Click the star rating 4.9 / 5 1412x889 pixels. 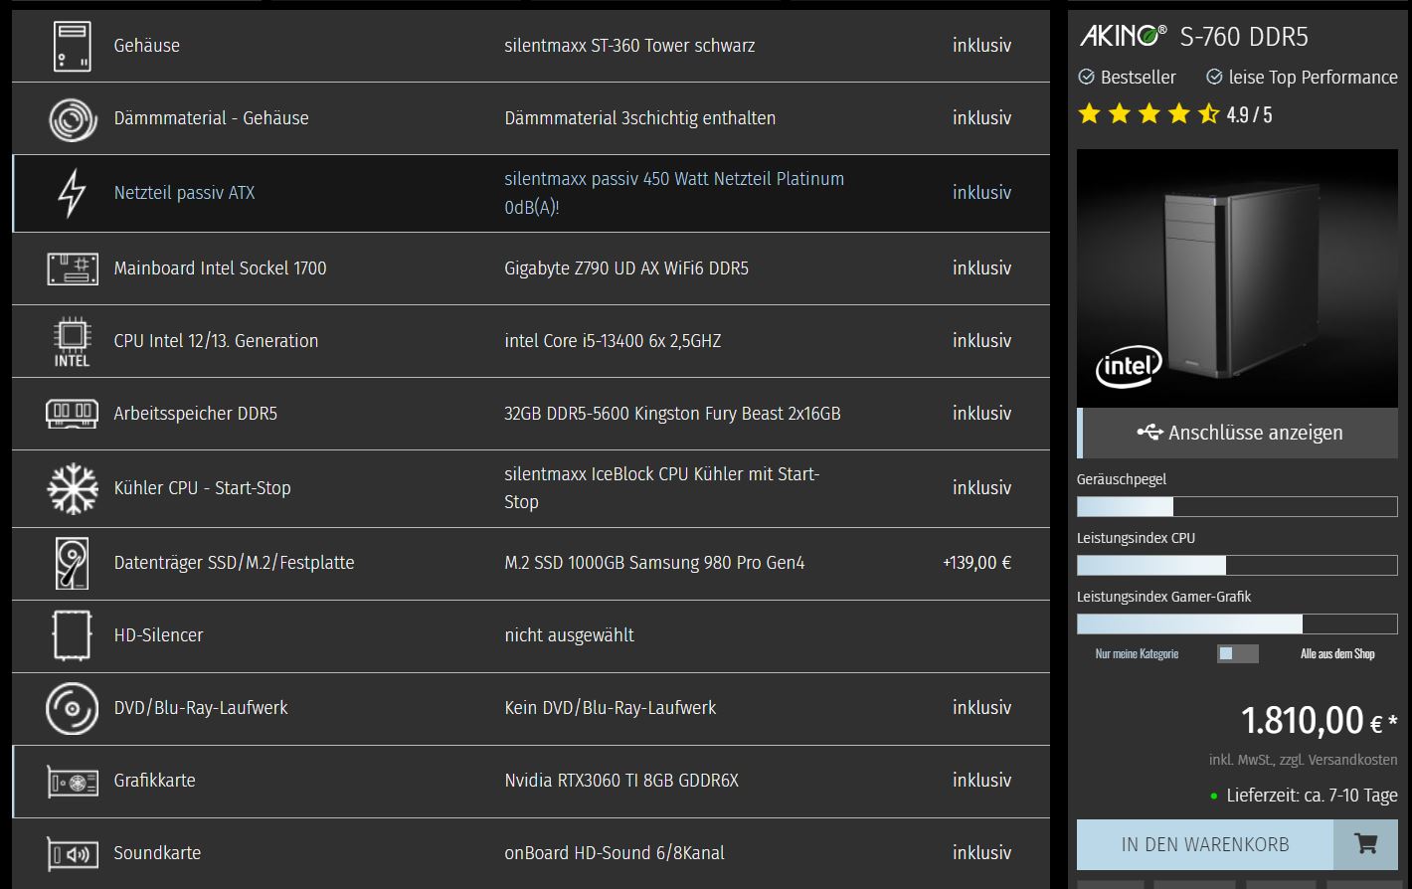point(1174,114)
